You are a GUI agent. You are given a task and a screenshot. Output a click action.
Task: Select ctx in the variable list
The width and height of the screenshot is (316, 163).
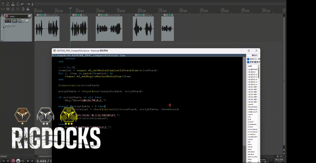click(250, 117)
